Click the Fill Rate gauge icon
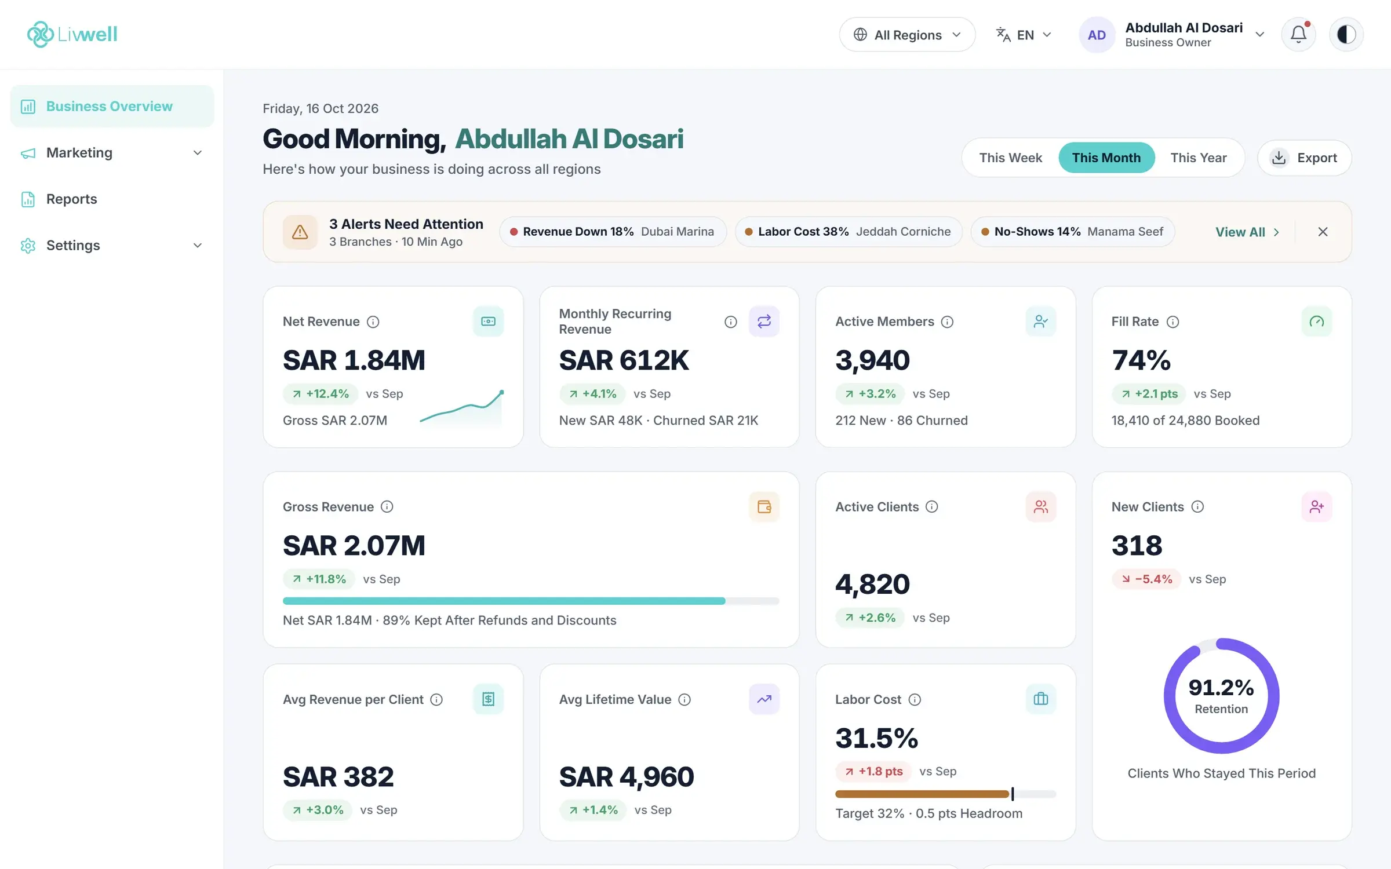The width and height of the screenshot is (1391, 869). (x=1316, y=321)
